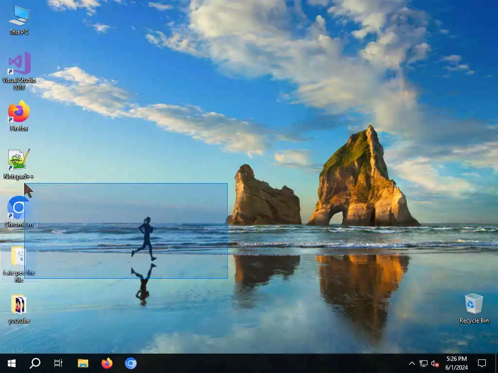This screenshot has height=373, width=498.
Task: Open the clock showing 5:26 PM
Action: 456,363
